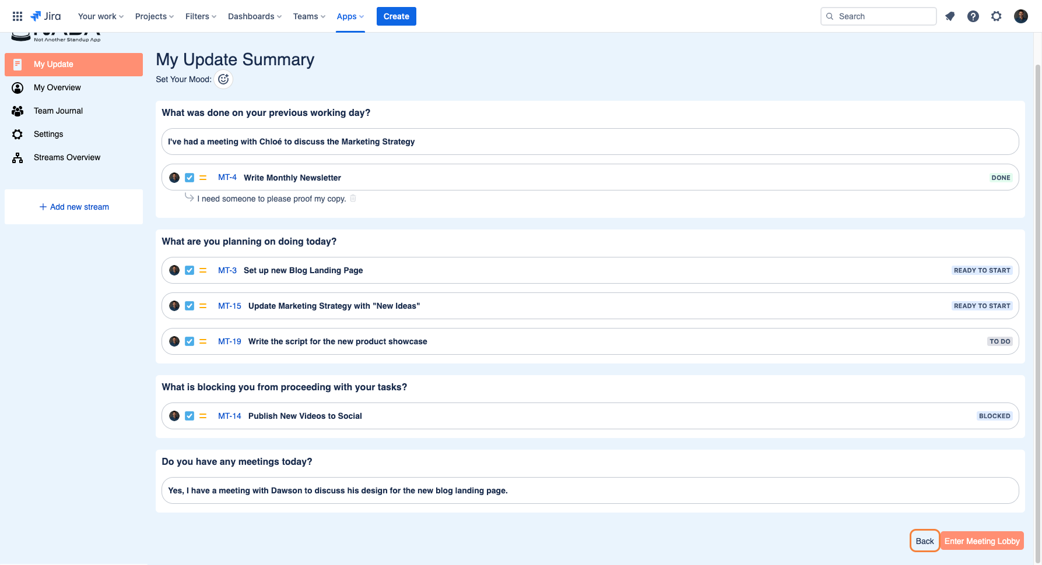Click the meetings today answer field
Screen dimensions: 1042x565
point(590,490)
